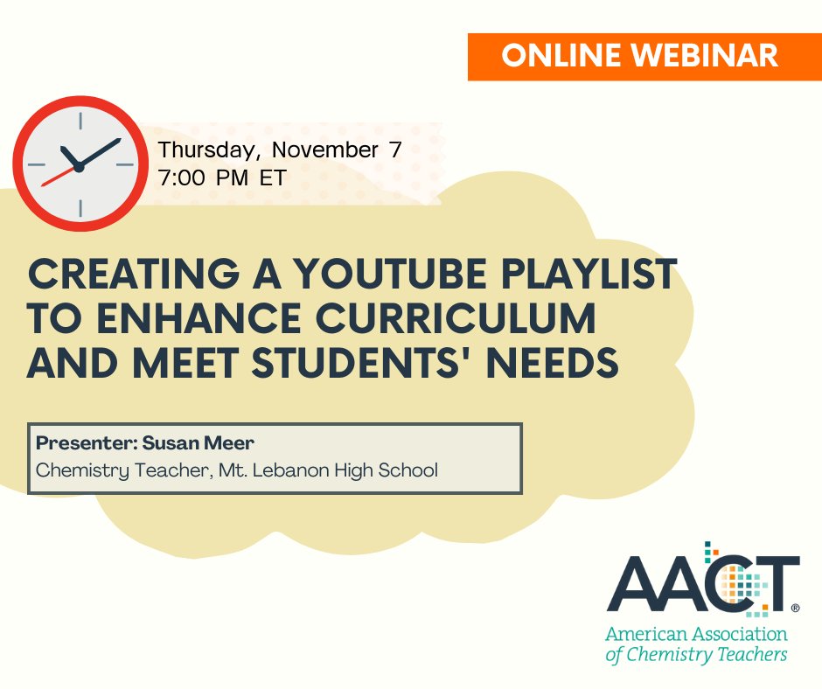
Task: Click "American Association of Chemistry Teachers" text
Action: coord(696,644)
